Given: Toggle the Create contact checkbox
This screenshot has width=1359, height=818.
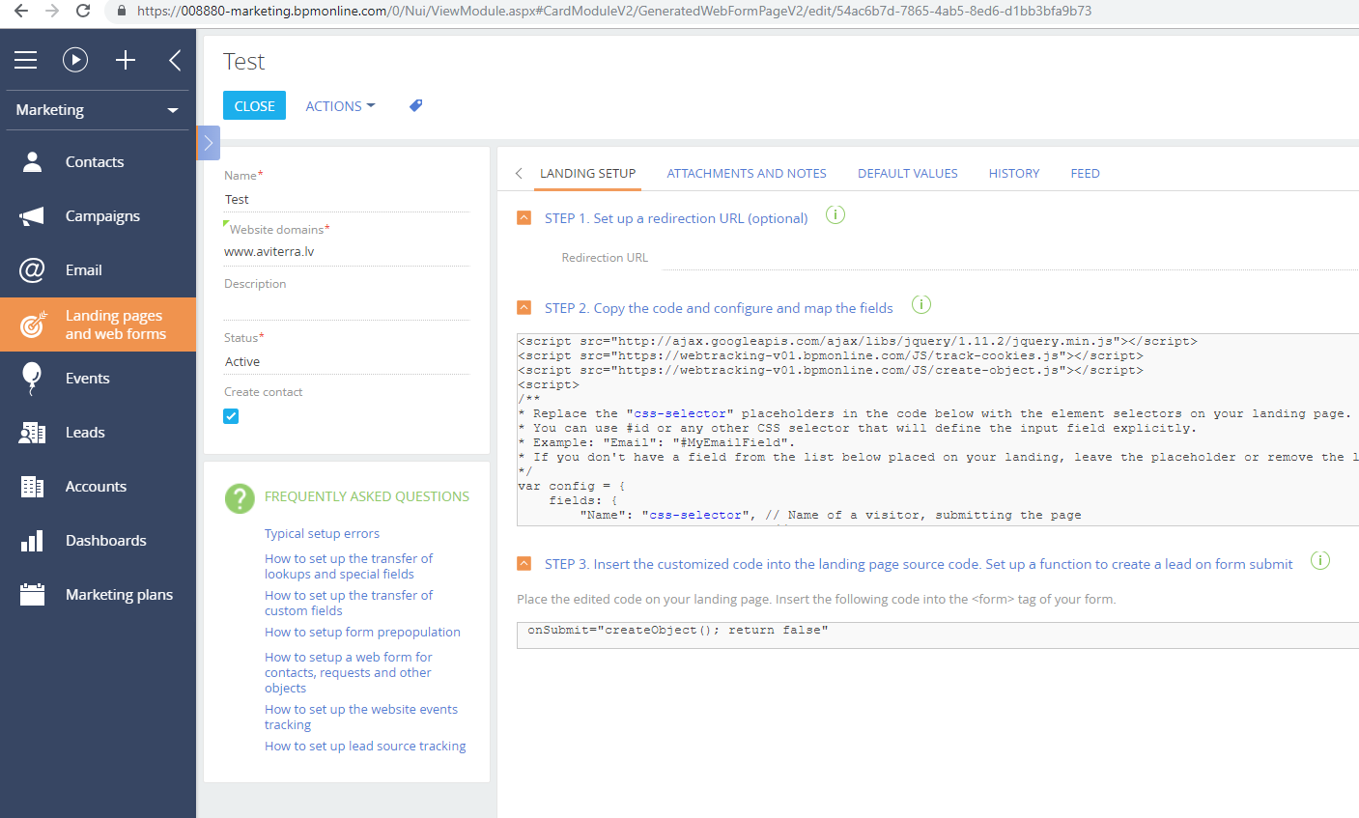Looking at the screenshot, I should tap(231, 416).
